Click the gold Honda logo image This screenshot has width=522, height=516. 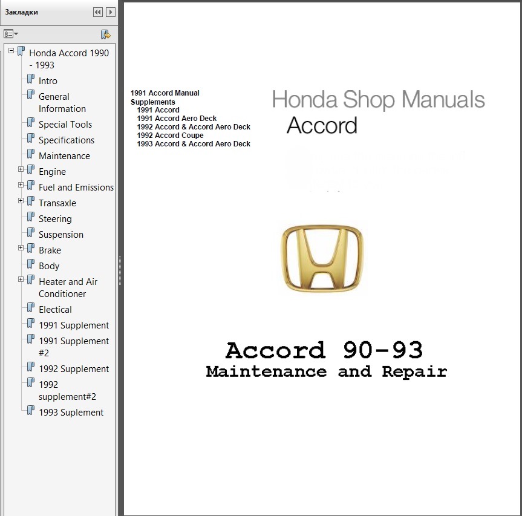tap(322, 258)
